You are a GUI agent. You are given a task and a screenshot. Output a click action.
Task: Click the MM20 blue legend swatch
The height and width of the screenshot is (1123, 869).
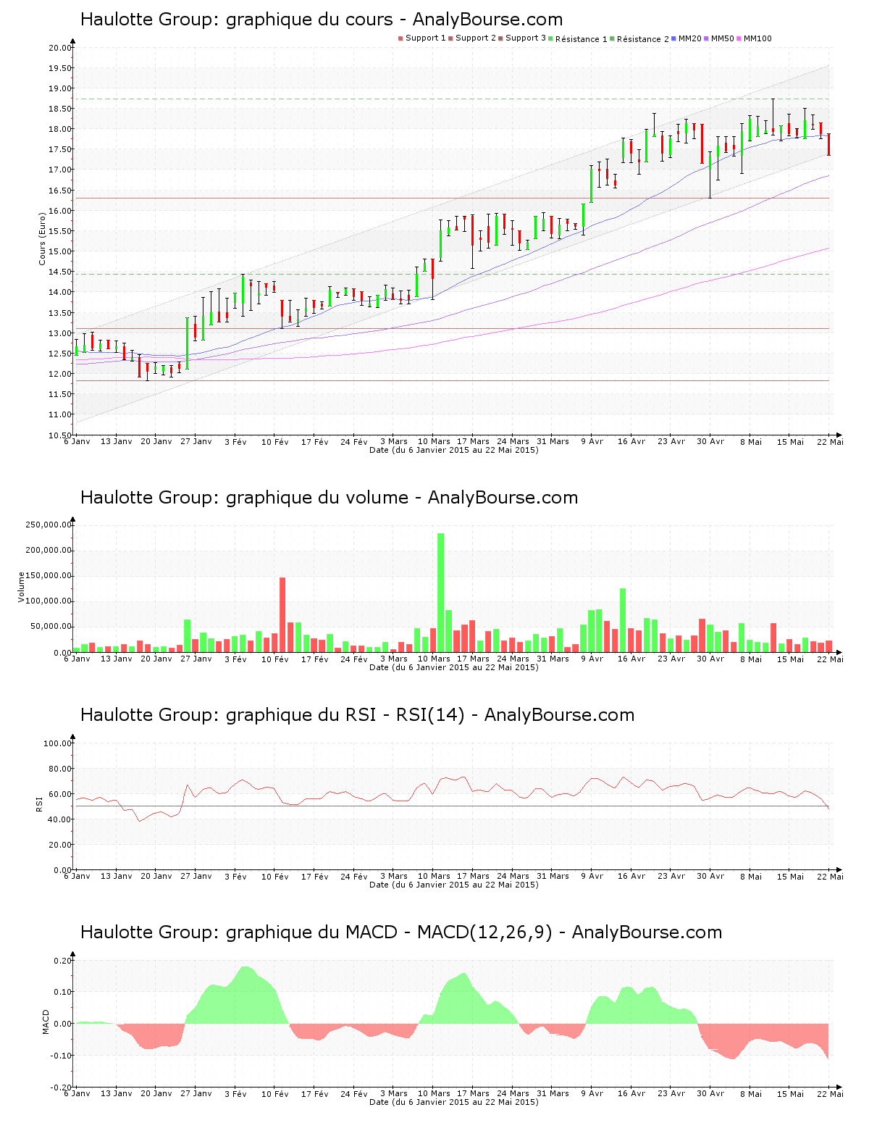[674, 38]
